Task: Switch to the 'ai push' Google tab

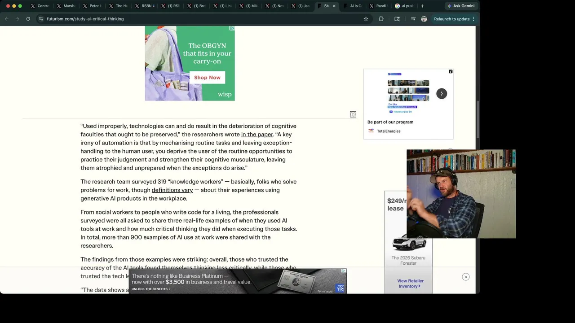Action: (404, 6)
